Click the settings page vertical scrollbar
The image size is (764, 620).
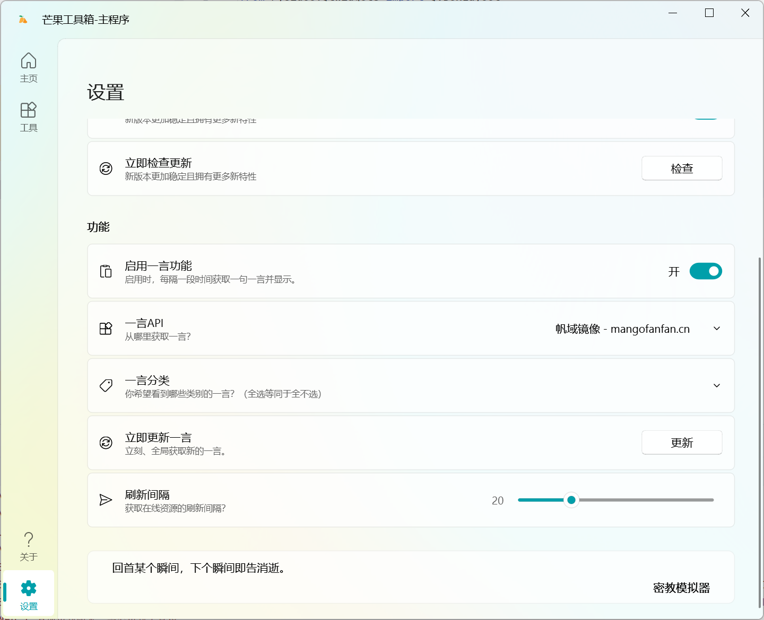click(x=760, y=432)
